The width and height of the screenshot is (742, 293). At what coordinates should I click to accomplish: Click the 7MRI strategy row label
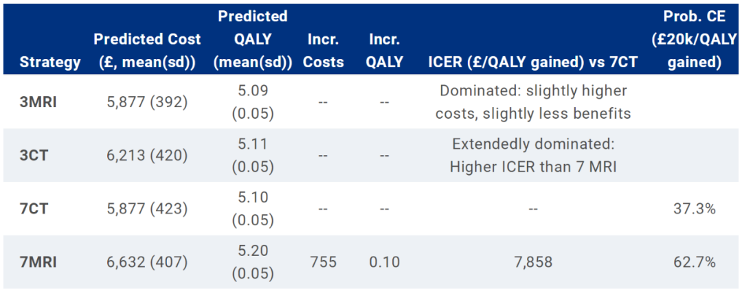[38, 261]
